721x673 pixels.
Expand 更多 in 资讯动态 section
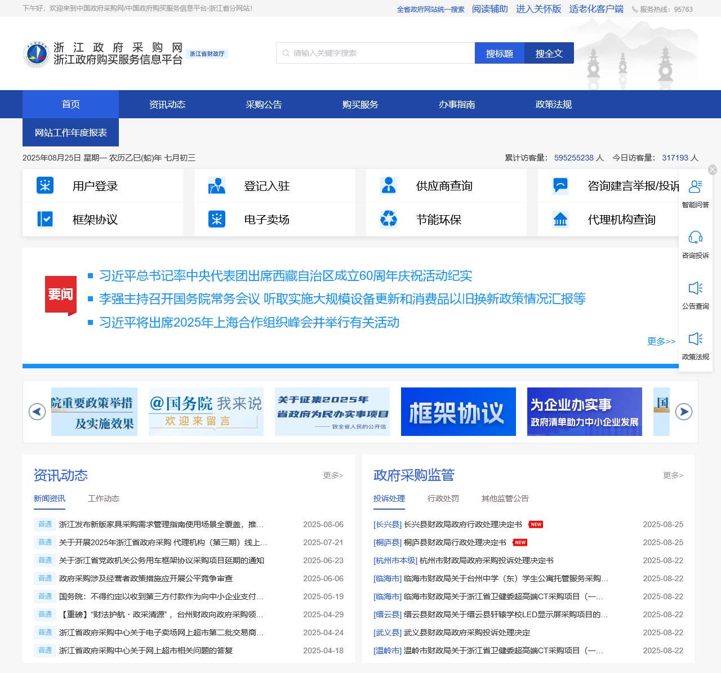tap(333, 475)
